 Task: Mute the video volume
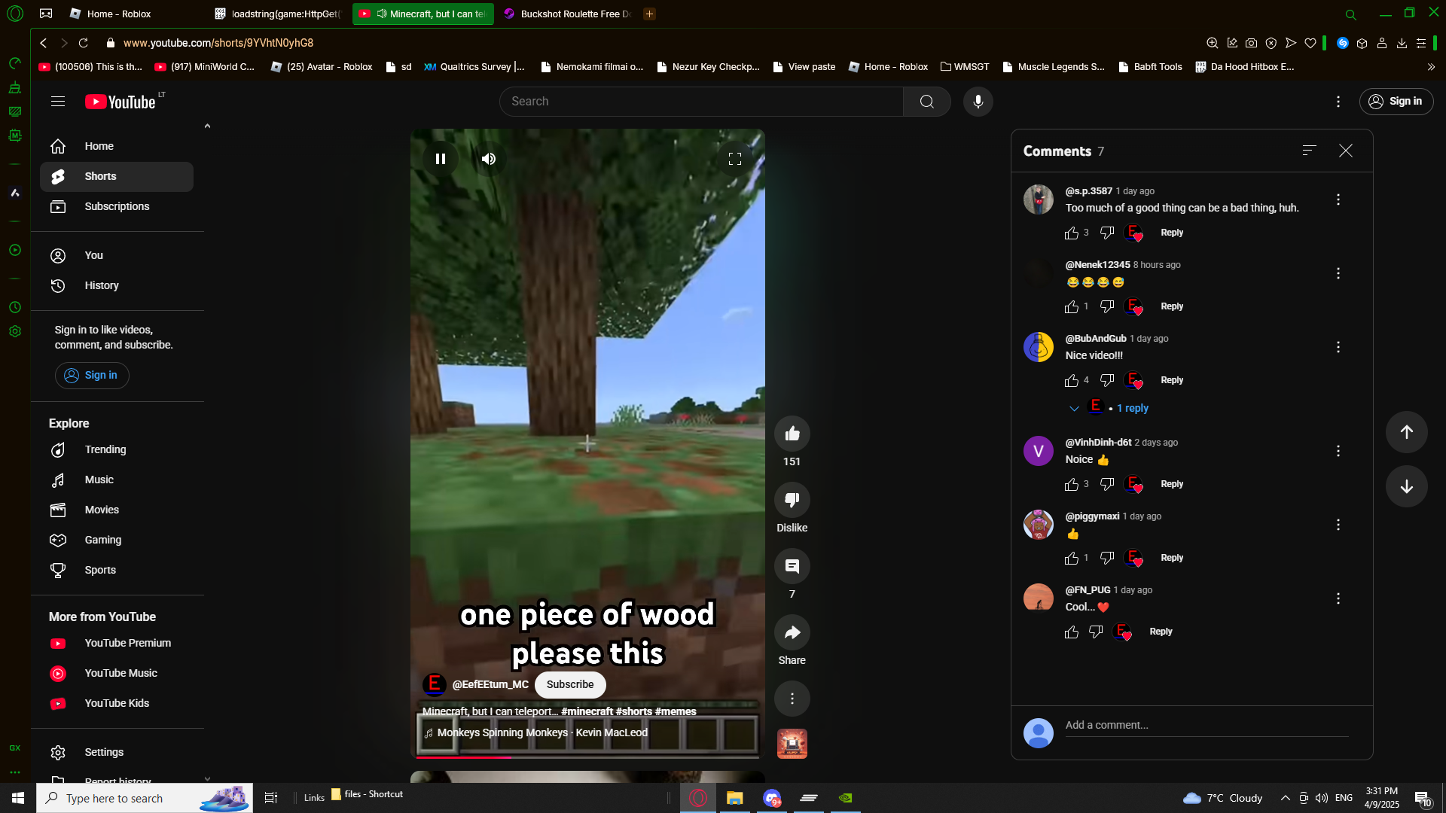tap(489, 159)
